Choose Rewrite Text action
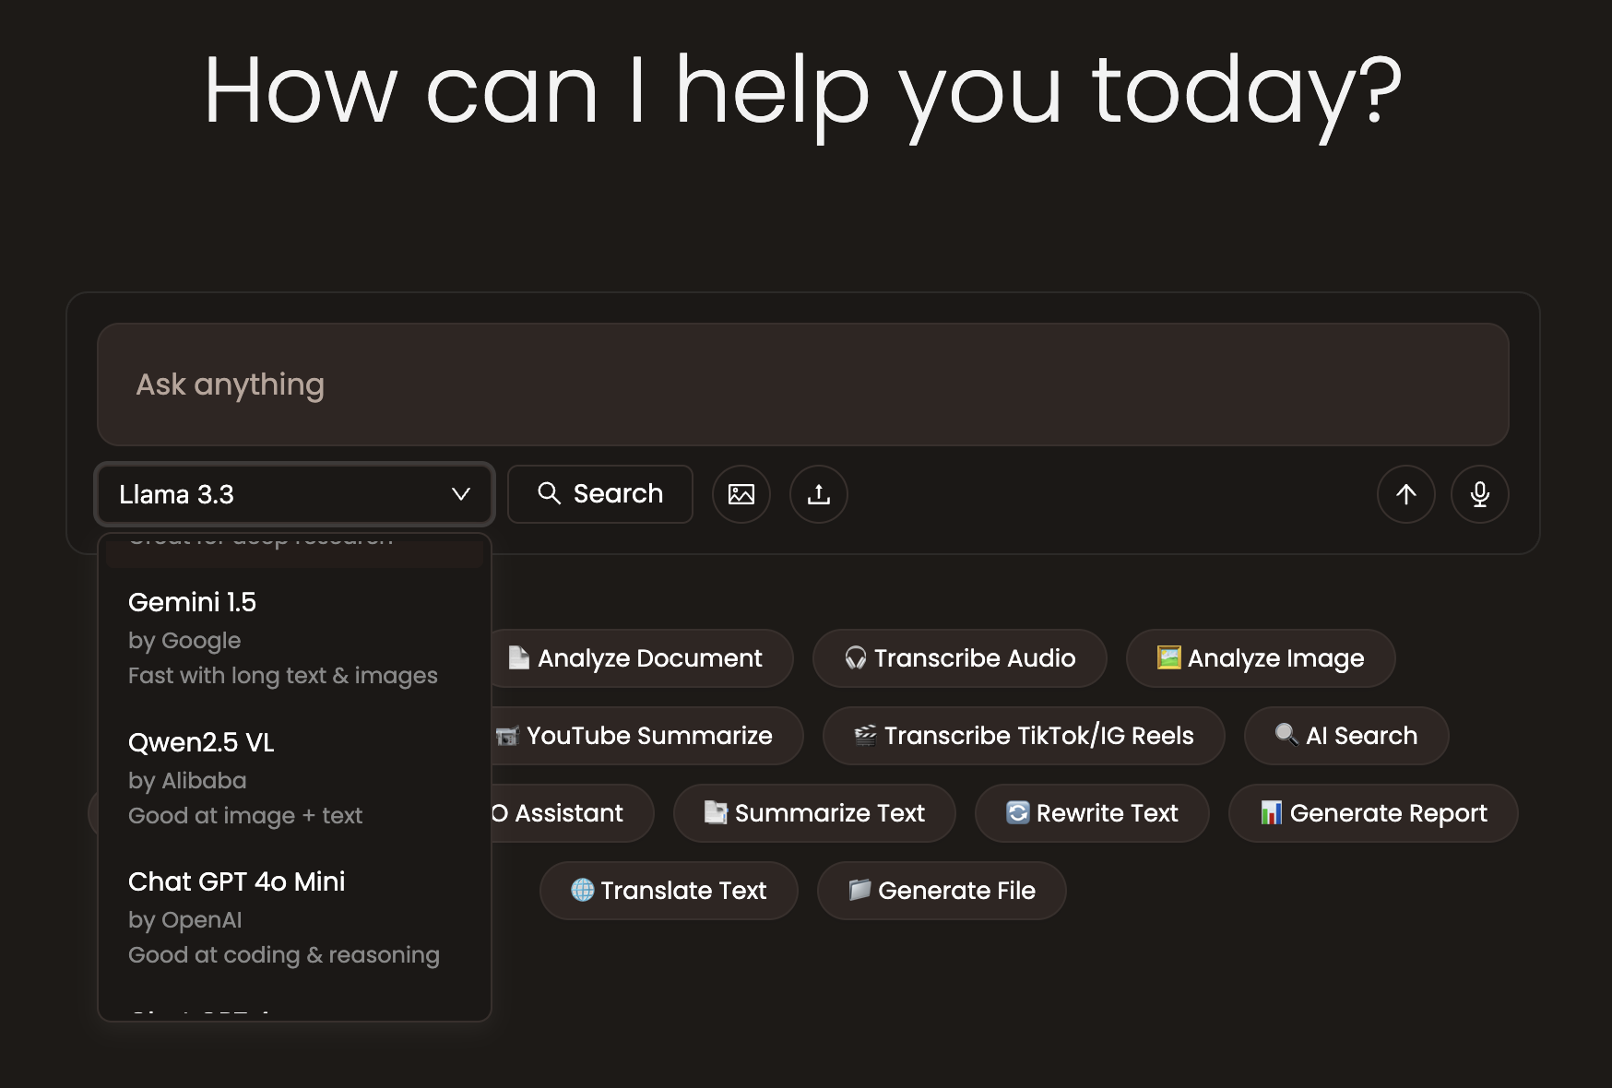Viewport: 1612px width, 1088px height. [1091, 813]
